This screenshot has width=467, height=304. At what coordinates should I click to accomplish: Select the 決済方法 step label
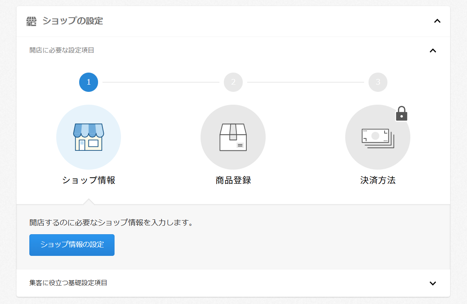[377, 181]
